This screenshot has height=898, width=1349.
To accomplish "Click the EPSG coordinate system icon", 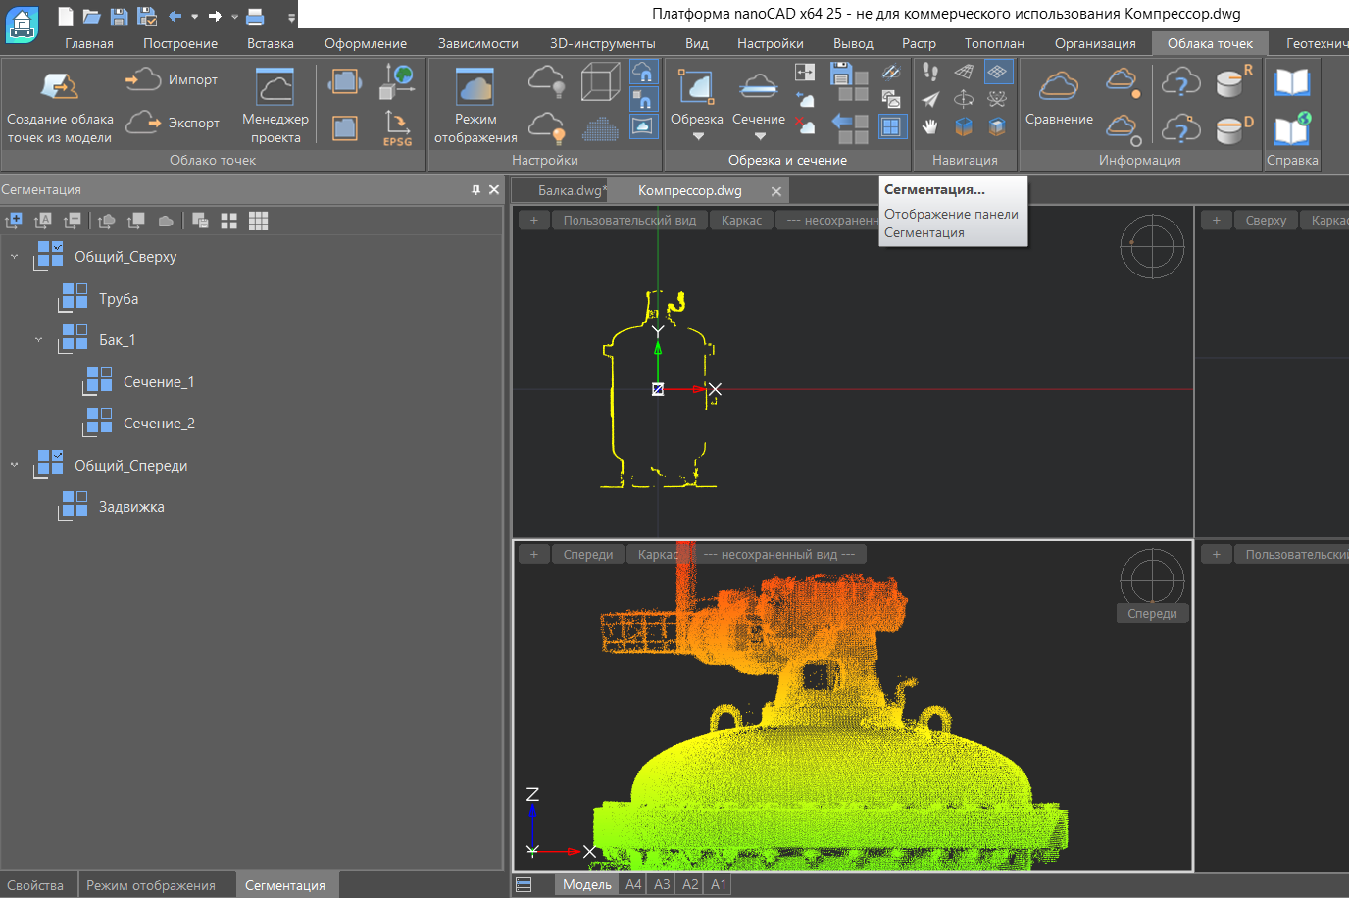I will 397,127.
